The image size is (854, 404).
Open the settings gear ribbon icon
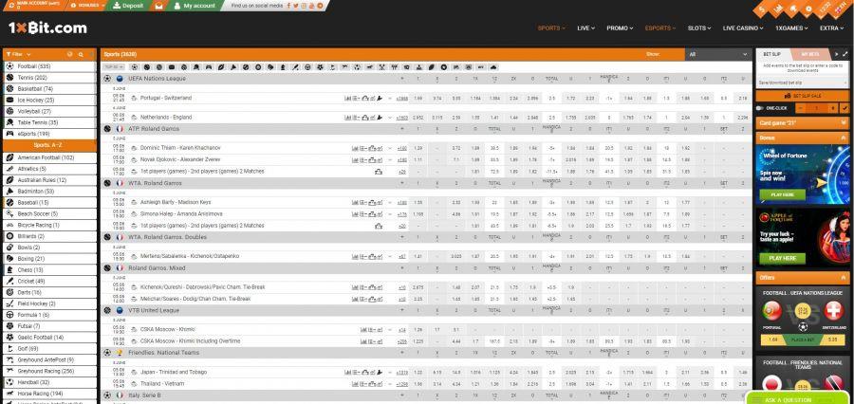808,9
